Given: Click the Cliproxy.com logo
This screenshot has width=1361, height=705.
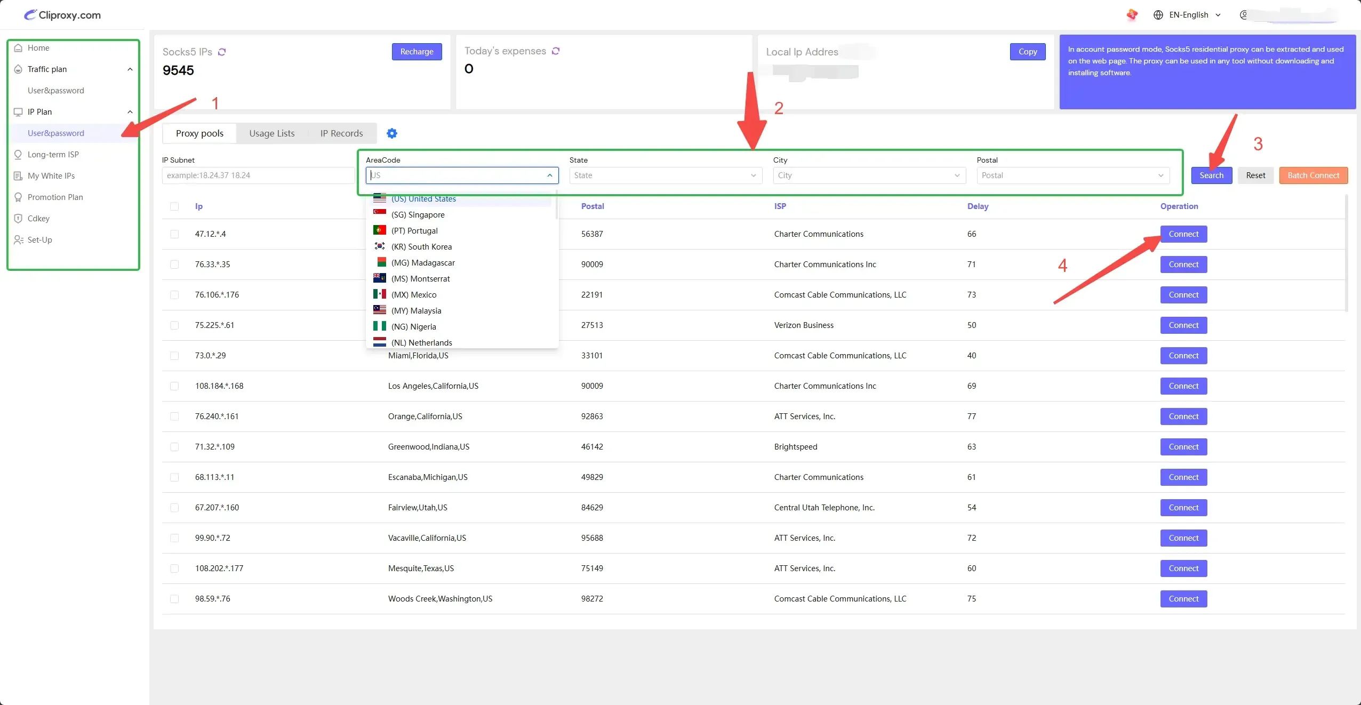Looking at the screenshot, I should 61,15.
